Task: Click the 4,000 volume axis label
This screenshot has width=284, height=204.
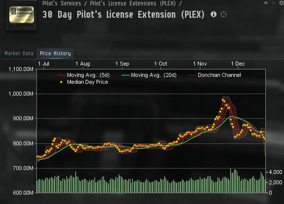Action: 276,172
